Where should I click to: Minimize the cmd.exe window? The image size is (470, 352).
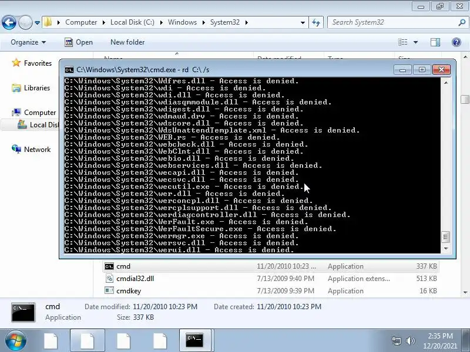pos(402,70)
